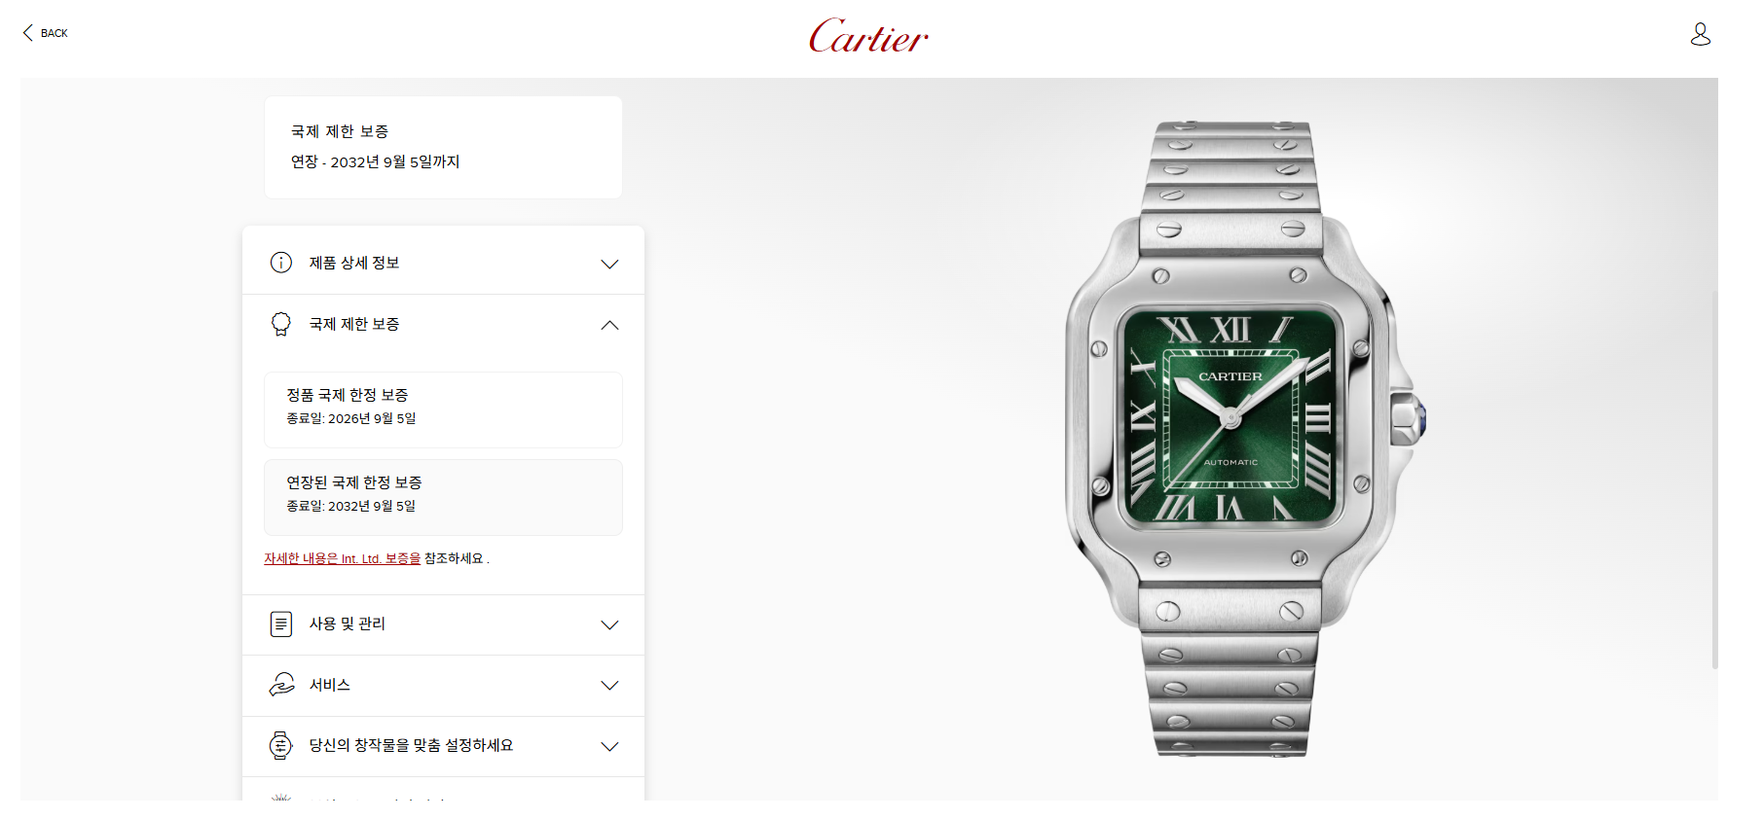This screenshot has height=819, width=1763.
Task: Click the hand service icon beside 서비스
Action: [281, 685]
